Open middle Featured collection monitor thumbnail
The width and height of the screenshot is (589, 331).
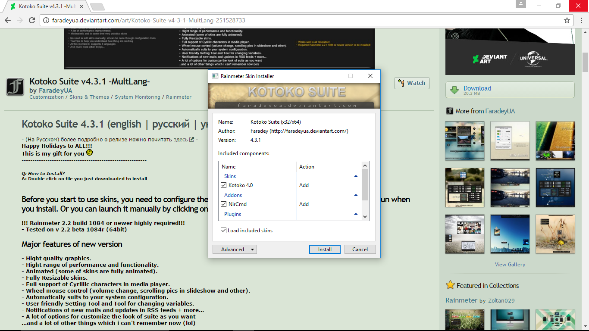point(510,320)
